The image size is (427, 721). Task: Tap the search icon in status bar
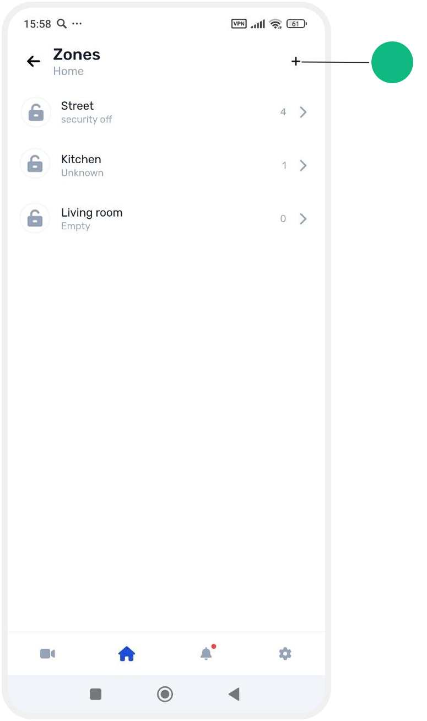[x=62, y=24]
